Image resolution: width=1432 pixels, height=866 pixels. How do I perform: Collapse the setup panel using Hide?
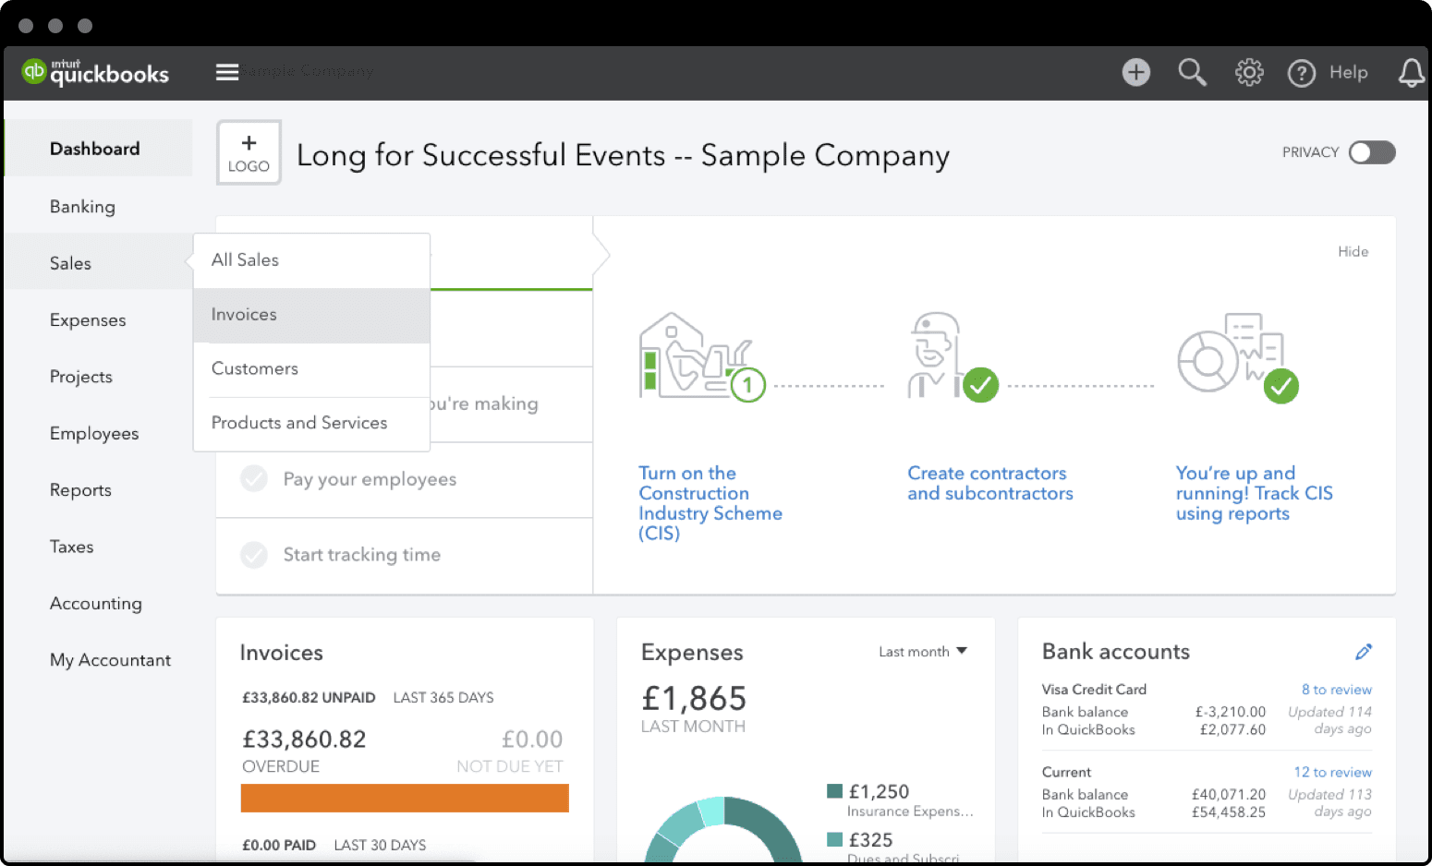click(x=1353, y=251)
